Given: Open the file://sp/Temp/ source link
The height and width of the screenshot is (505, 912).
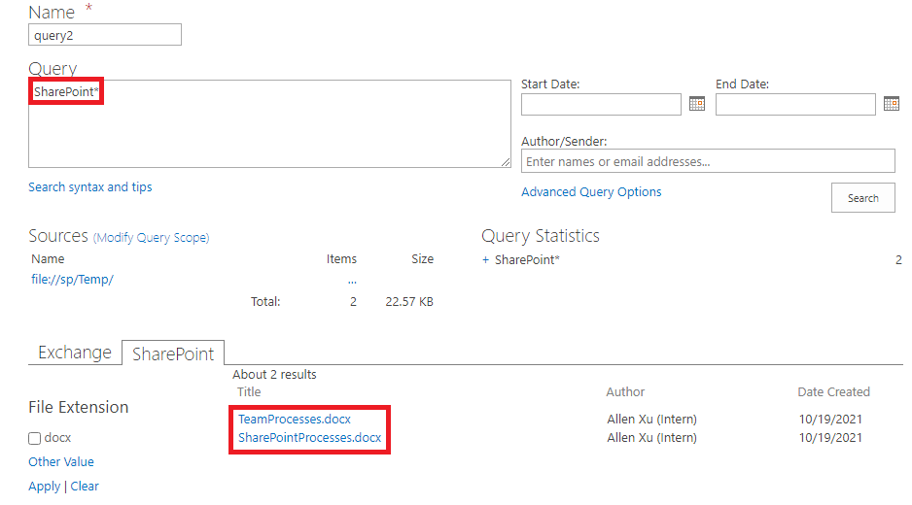Looking at the screenshot, I should click(72, 280).
